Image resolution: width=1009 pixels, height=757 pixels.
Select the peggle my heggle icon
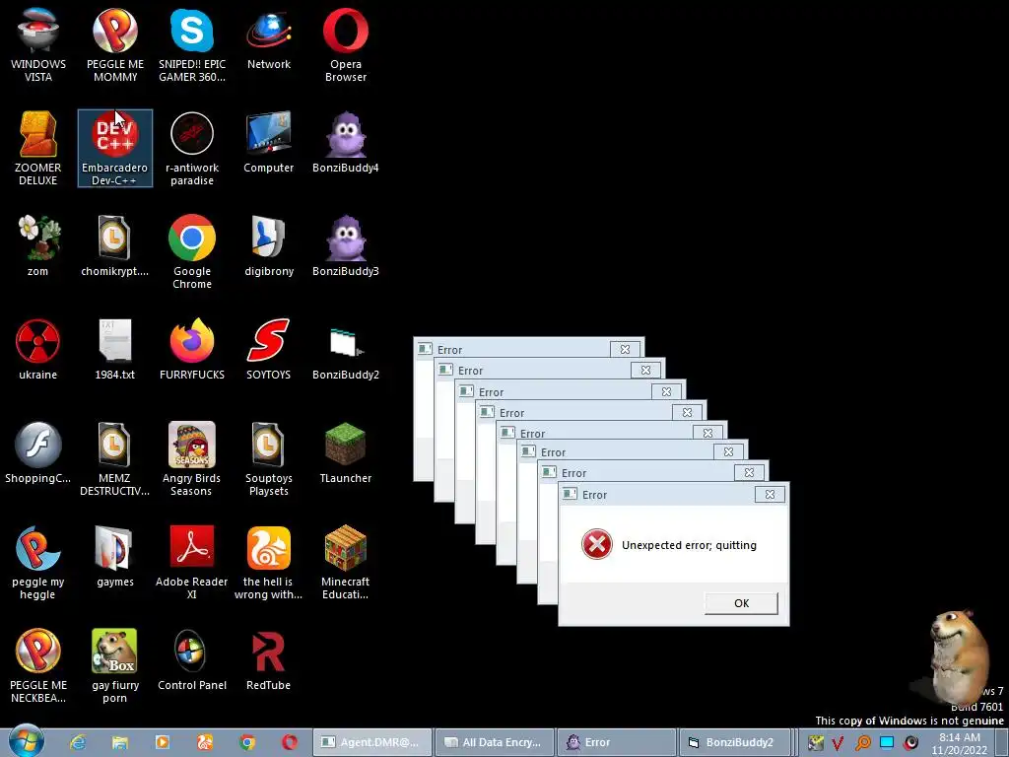tap(38, 563)
